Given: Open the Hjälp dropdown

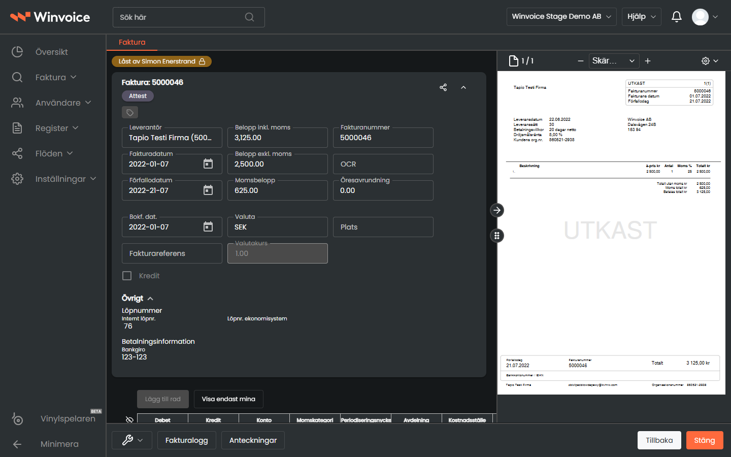Looking at the screenshot, I should [642, 17].
